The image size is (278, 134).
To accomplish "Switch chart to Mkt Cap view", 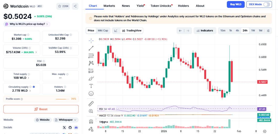I will 103,31.
